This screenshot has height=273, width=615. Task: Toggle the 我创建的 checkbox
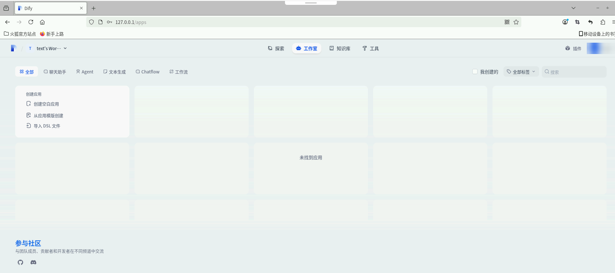tap(475, 71)
